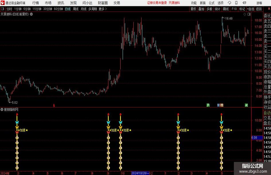Click the diamond icon at chart top-right

(245, 14)
